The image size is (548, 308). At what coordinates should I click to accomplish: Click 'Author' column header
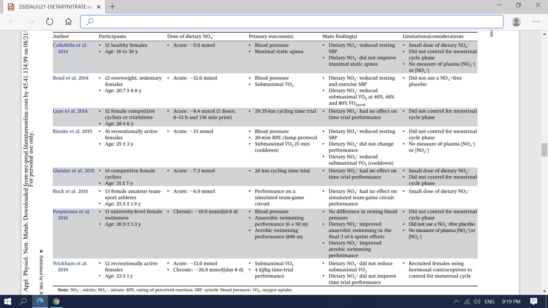point(61,36)
